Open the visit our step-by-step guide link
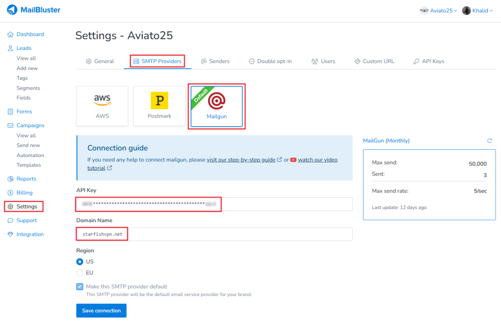The width and height of the screenshot is (501, 321). point(241,160)
